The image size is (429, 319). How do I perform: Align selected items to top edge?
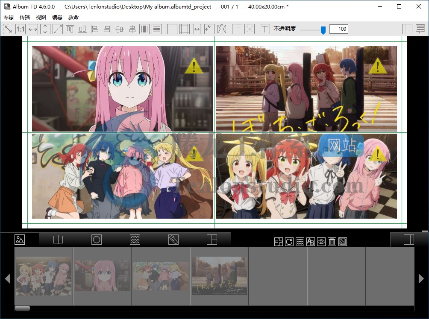click(x=70, y=29)
